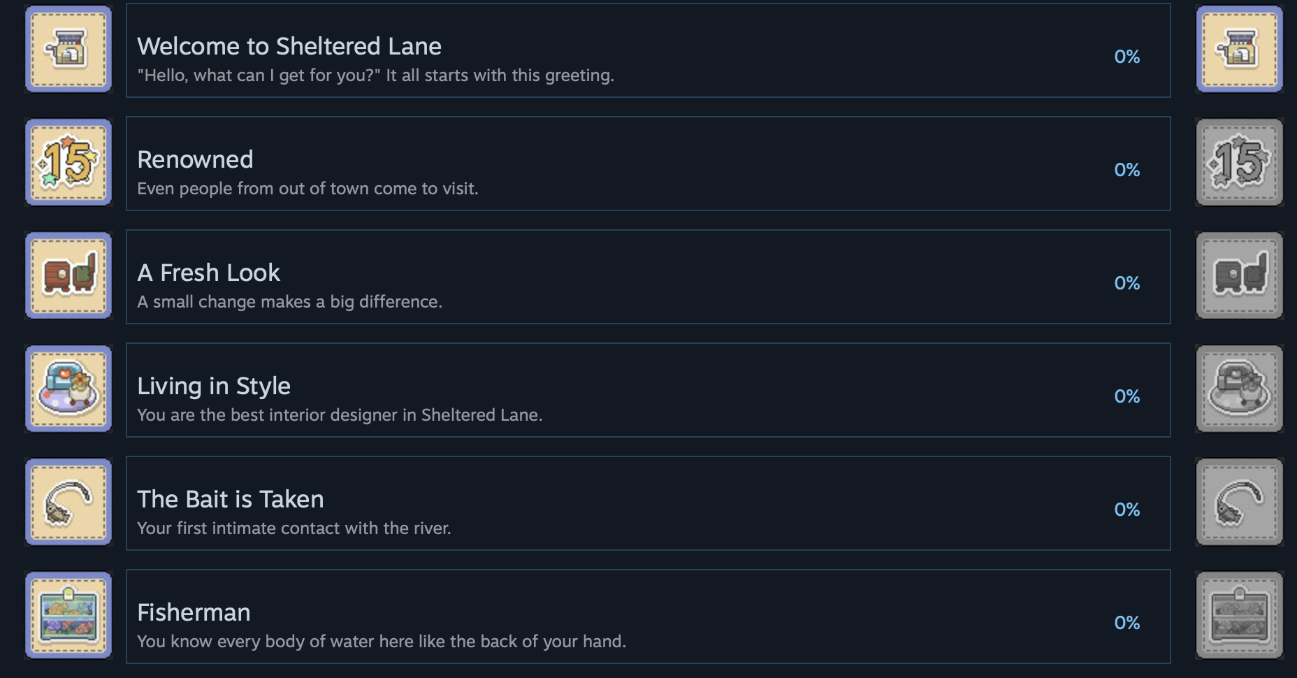This screenshot has width=1297, height=678.
Task: Select the colored furniture icon for A Fresh Look
Action: [x=68, y=275]
